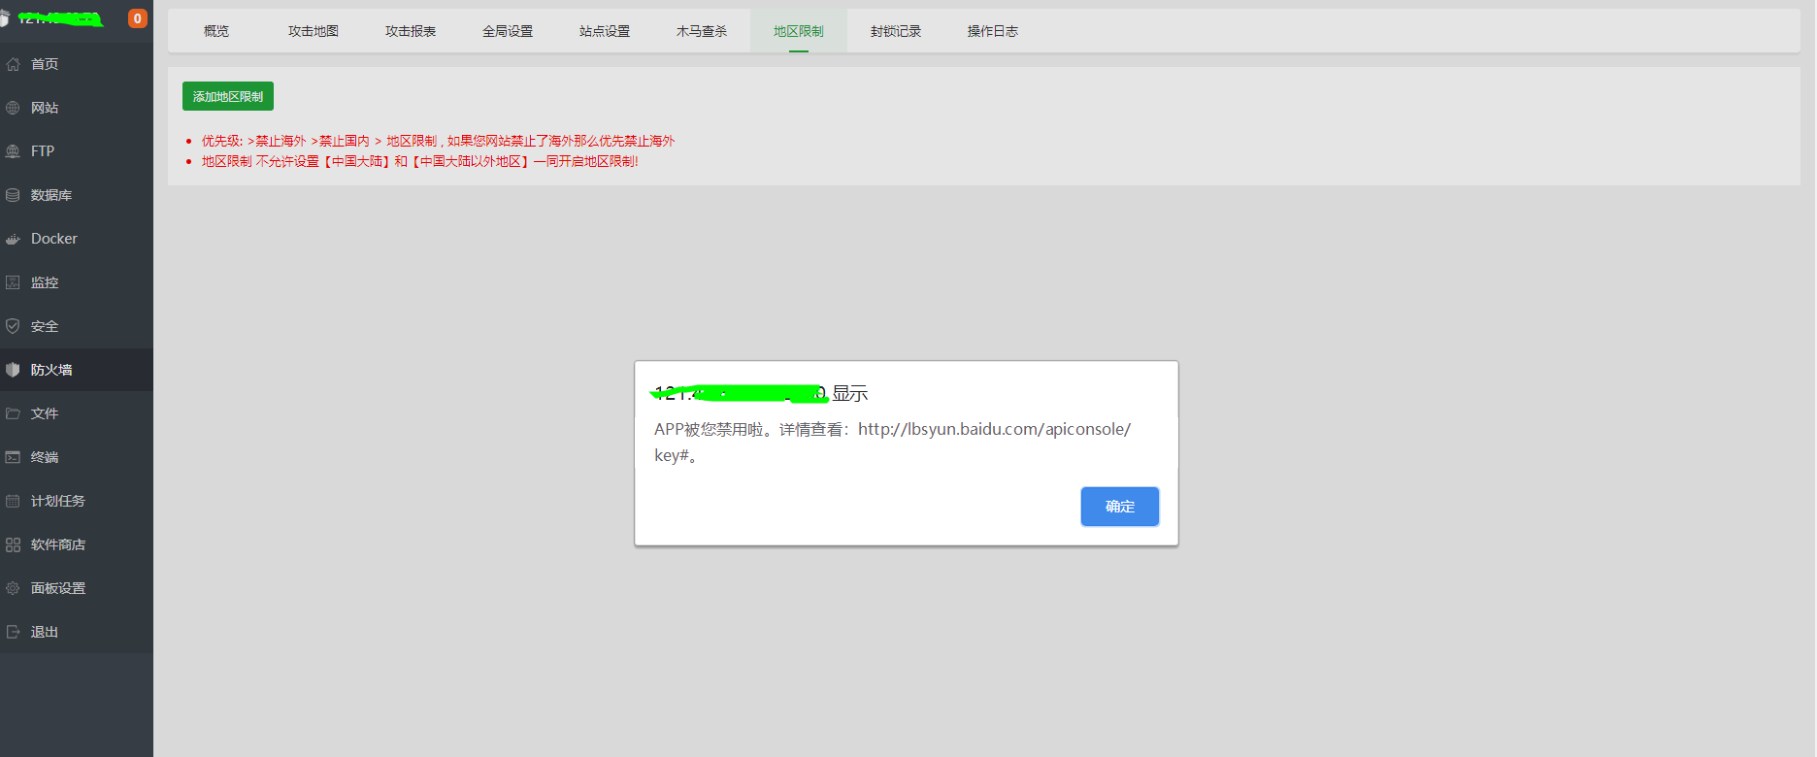The image size is (1817, 757).
Task: Click the orange notification badge showing 0
Action: pyautogui.click(x=138, y=18)
